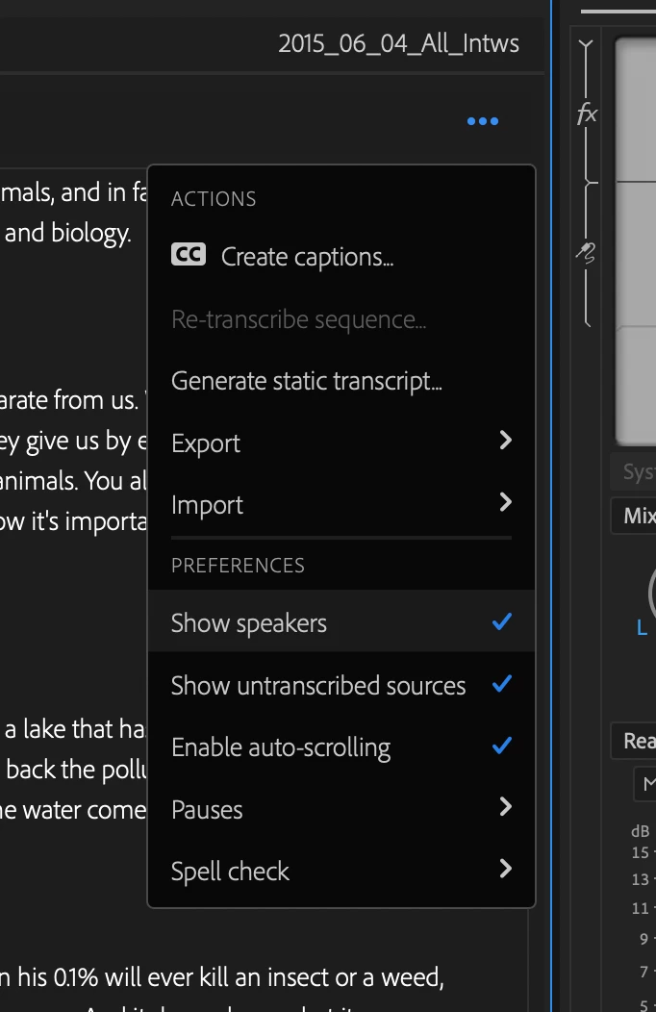Click the CC captions icon
The height and width of the screenshot is (1012, 656).
pos(189,255)
